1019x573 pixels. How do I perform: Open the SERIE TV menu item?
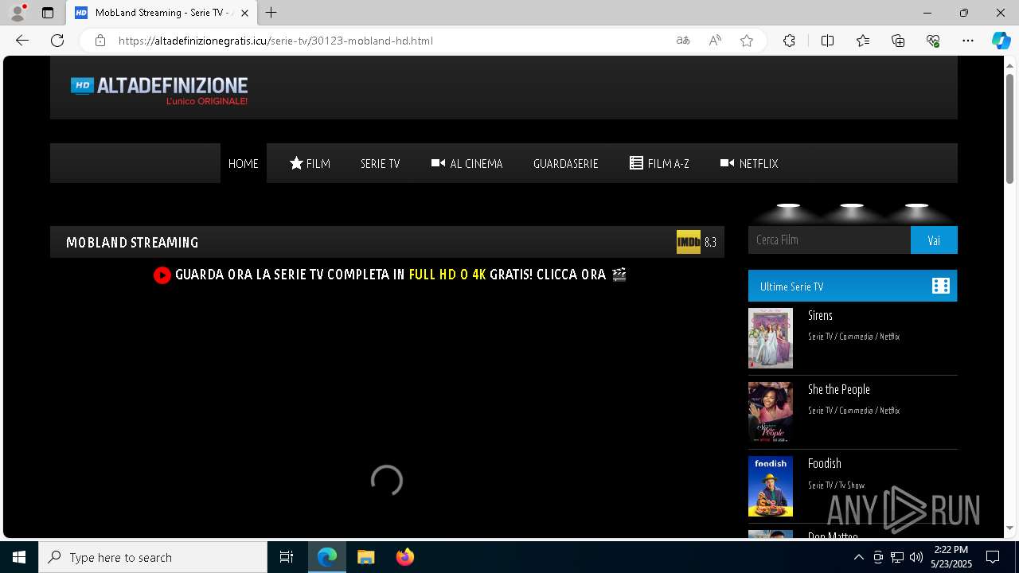(380, 163)
